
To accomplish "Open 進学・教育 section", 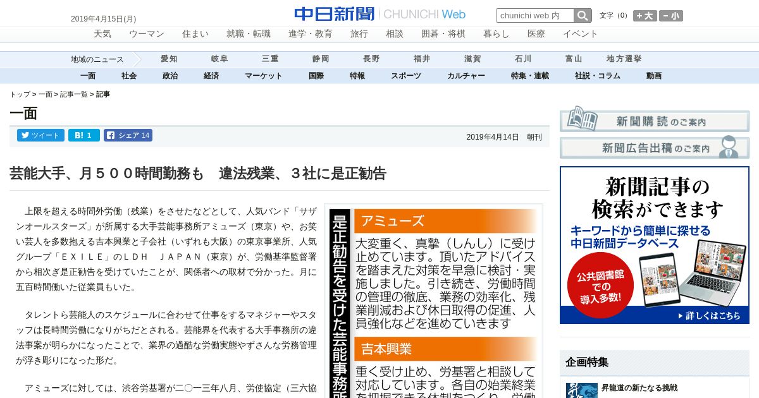I will [x=311, y=34].
